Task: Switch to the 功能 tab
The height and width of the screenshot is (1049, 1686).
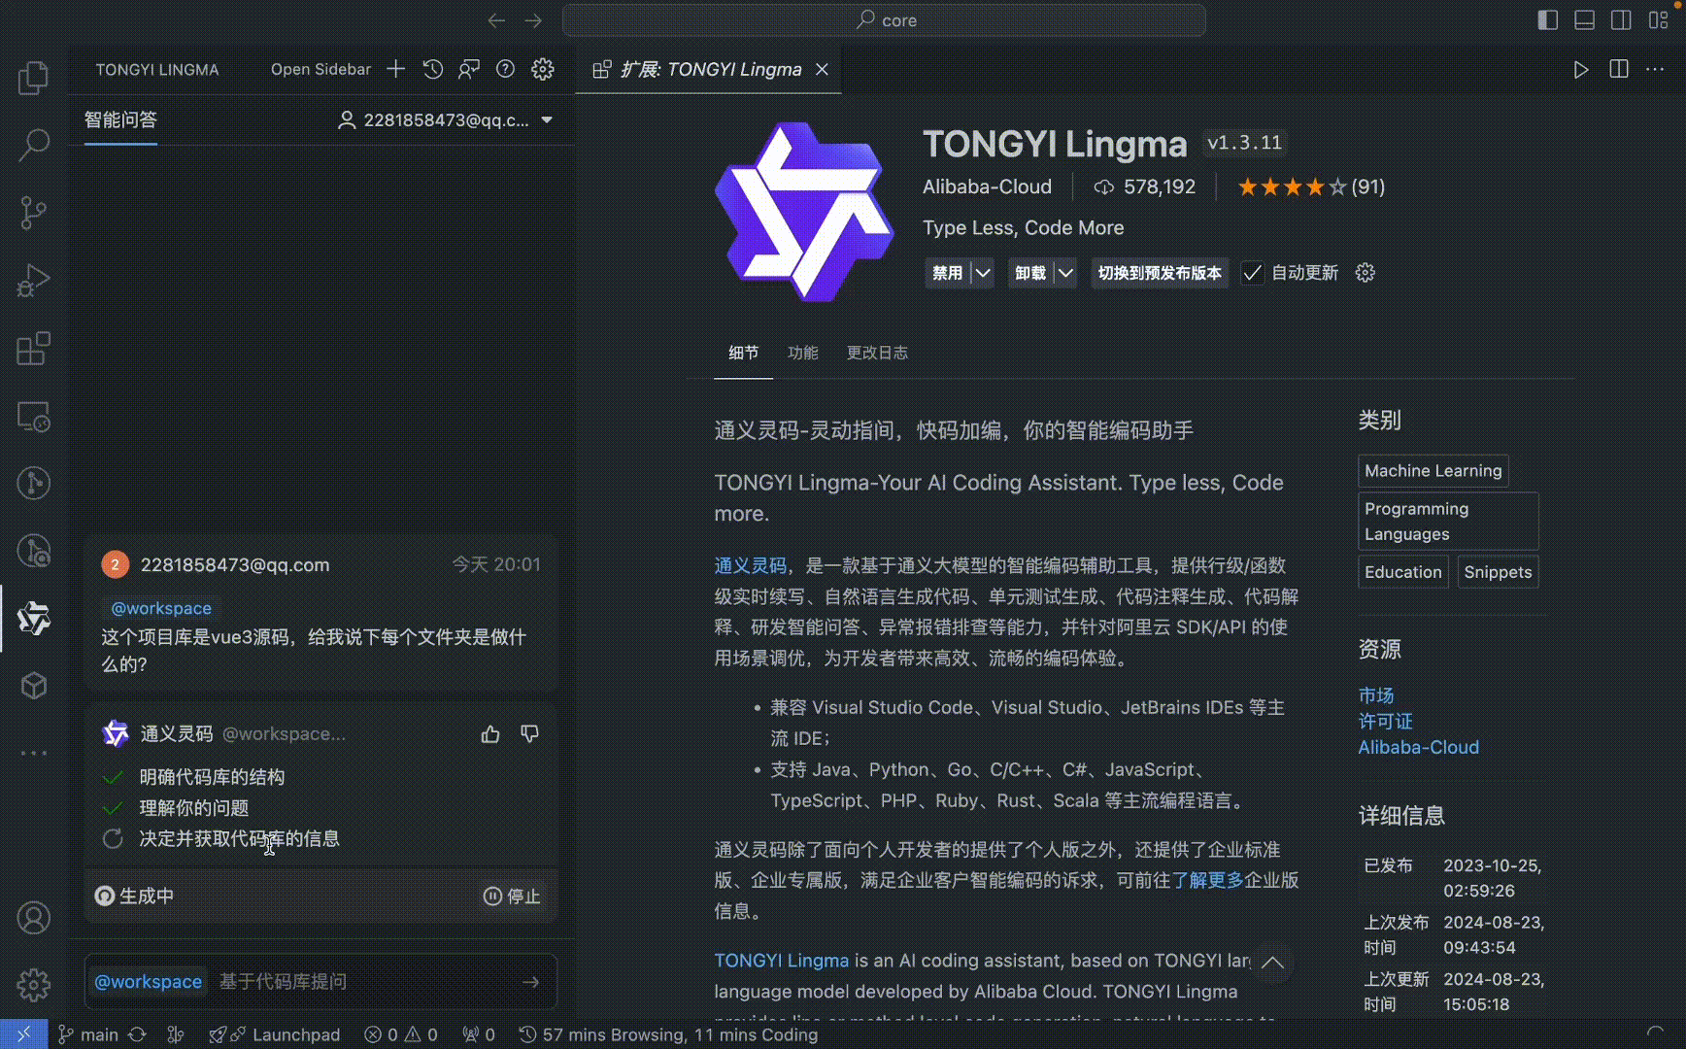Action: 803,353
